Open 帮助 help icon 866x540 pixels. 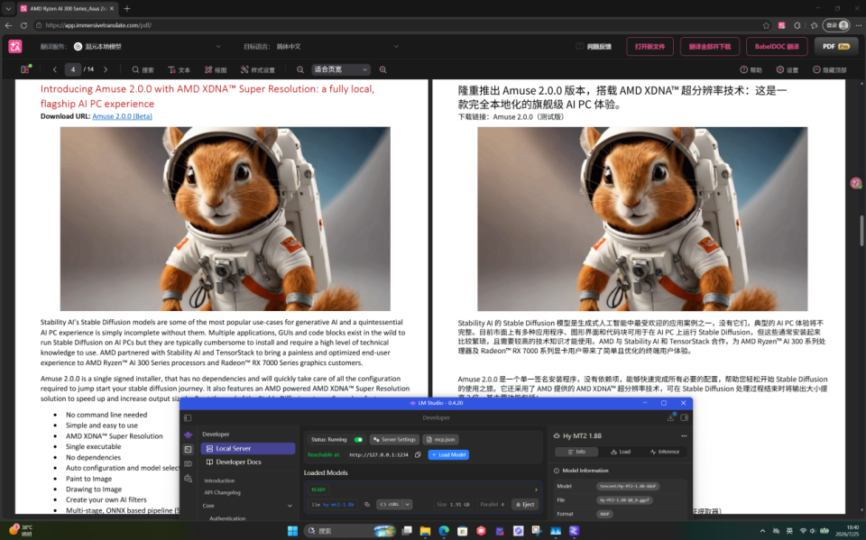tap(751, 69)
